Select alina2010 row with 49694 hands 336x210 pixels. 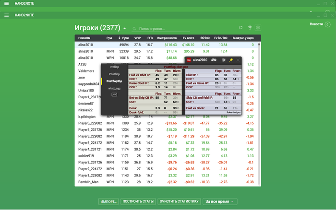pyautogui.click(x=166, y=45)
